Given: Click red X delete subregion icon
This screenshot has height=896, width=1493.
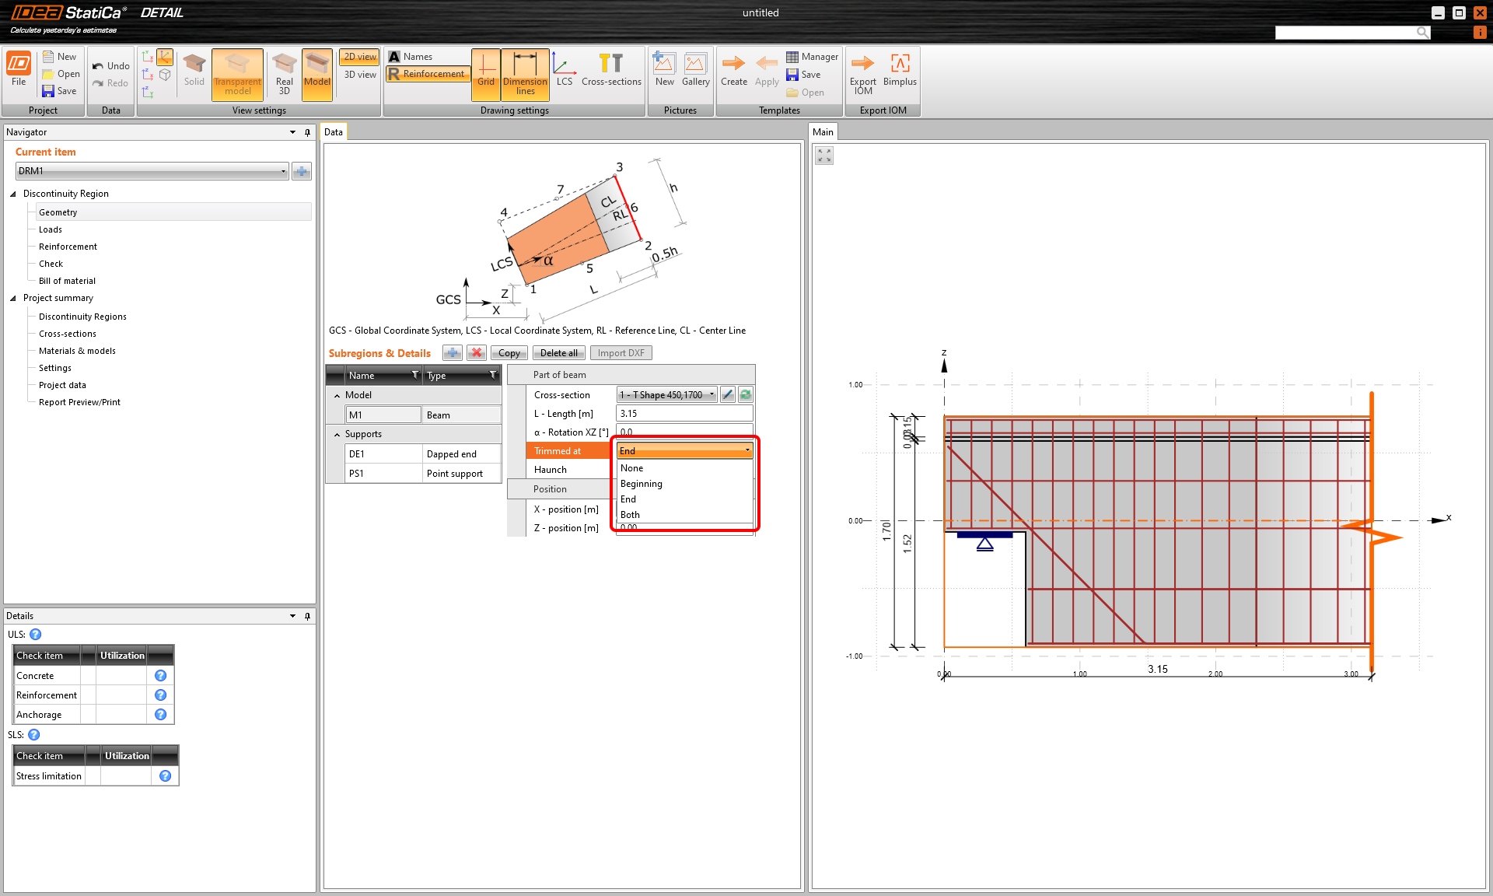Looking at the screenshot, I should [x=477, y=353].
